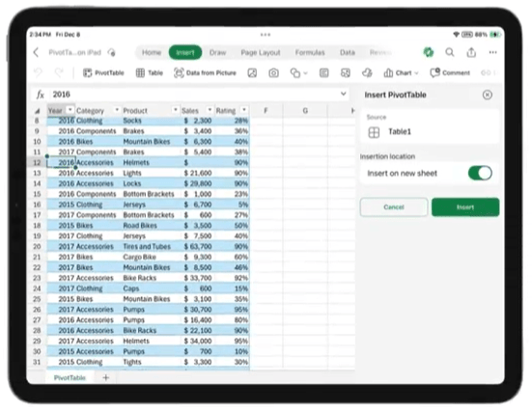Select the Insert ribbon tab
This screenshot has height=411, width=532.
(x=185, y=52)
